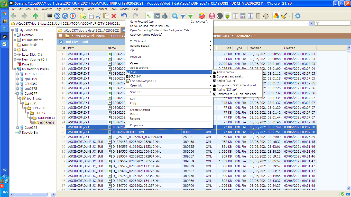Screen dimensions: 351x197
Task: Click the rotated pane icon
Action: tap(266, 16)
